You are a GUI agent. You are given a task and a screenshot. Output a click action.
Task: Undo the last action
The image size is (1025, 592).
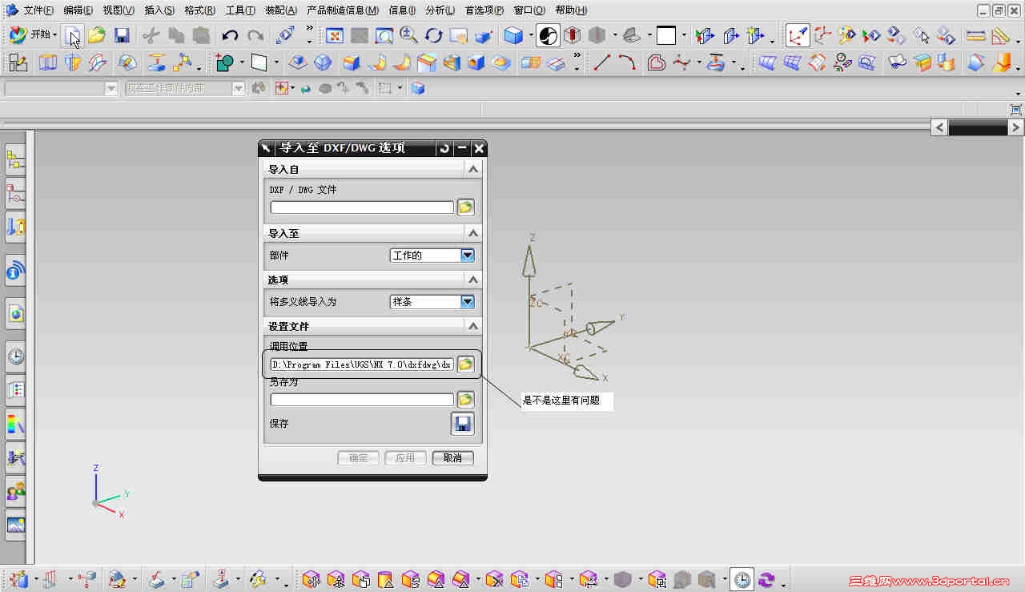point(230,35)
